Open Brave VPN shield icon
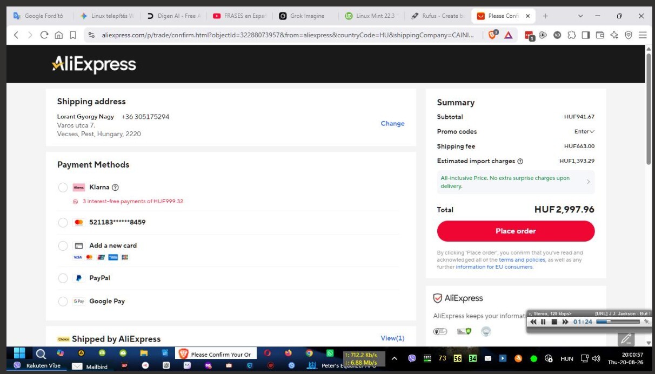 (x=629, y=35)
